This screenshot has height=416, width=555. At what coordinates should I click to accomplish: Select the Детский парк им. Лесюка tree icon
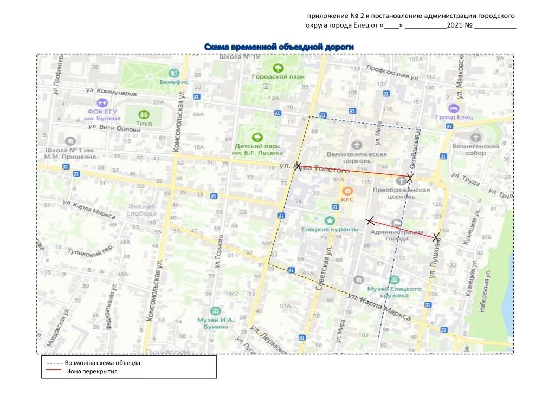coord(257,137)
